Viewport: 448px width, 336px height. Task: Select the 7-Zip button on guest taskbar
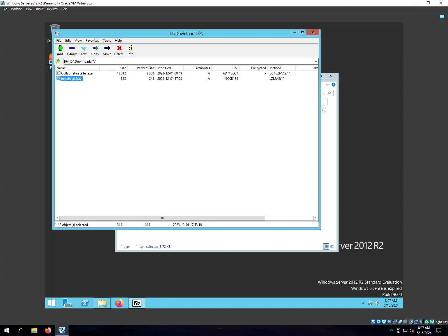click(x=137, y=303)
